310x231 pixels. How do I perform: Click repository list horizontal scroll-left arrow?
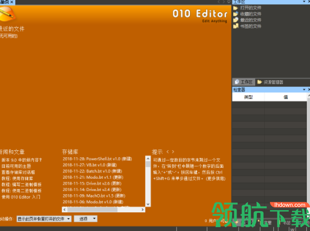coord(65,210)
